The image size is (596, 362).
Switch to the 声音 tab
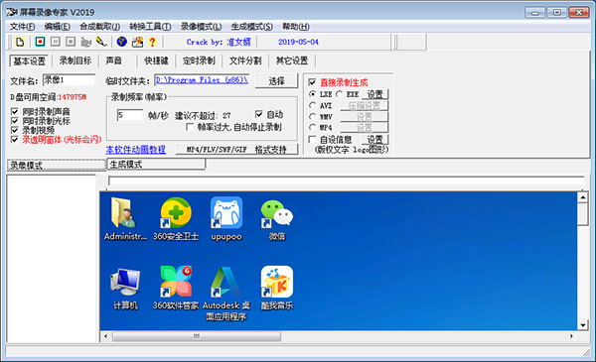click(x=113, y=60)
